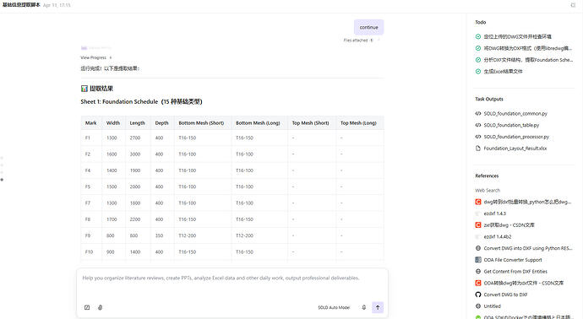Open SOLO_foundation_common.py output
The width and height of the screenshot is (583, 319).
point(515,114)
